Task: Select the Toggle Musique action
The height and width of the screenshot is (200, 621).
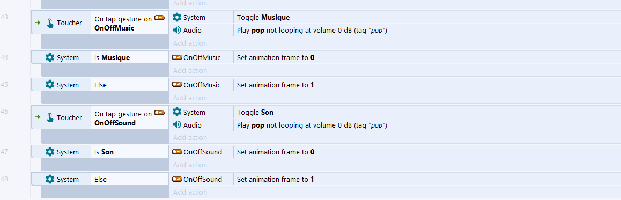Action: coord(263,17)
